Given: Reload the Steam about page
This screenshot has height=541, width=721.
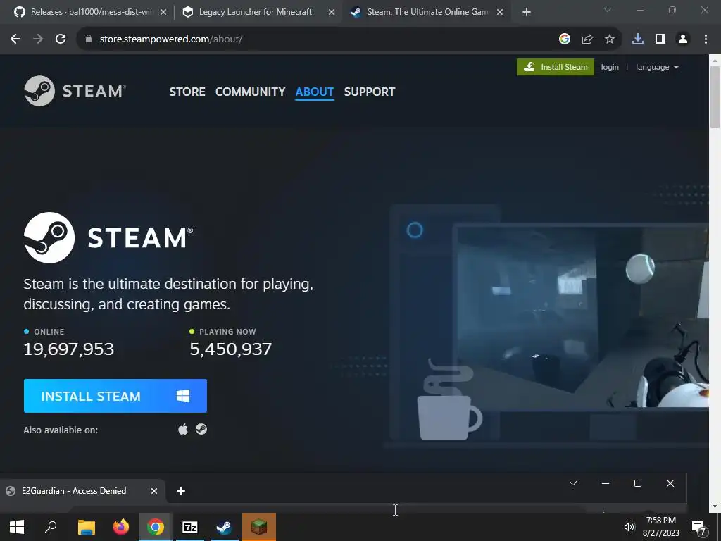Looking at the screenshot, I should coord(61,39).
